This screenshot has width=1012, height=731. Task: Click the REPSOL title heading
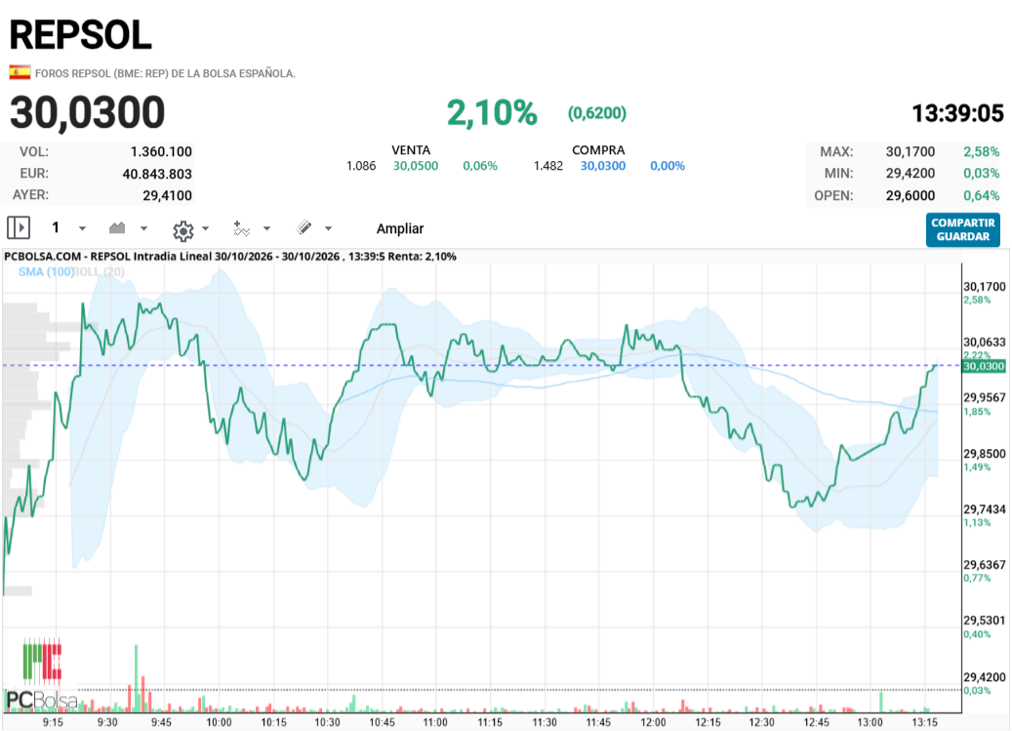(x=81, y=35)
